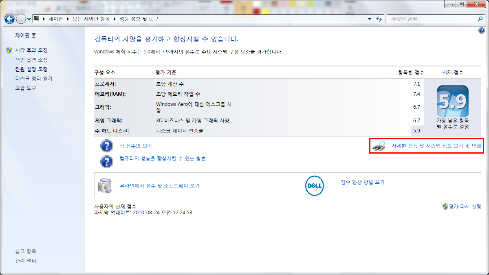Click the 5.9 hard disk subscore

click(x=416, y=131)
